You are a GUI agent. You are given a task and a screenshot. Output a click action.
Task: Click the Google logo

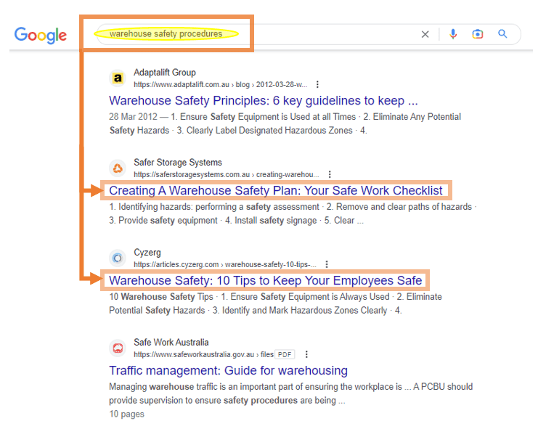click(41, 35)
